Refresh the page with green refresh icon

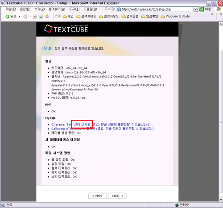click(41, 16)
